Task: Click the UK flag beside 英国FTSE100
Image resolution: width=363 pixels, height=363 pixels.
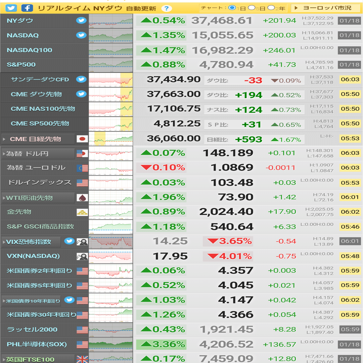Action: point(82,359)
